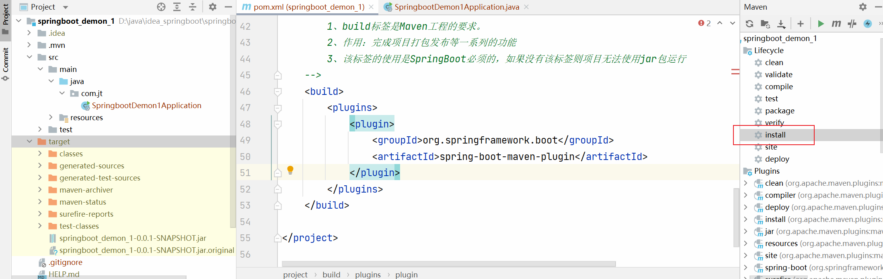This screenshot has height=279, width=883.
Task: Open Maven panel settings gear
Action: coord(863,7)
